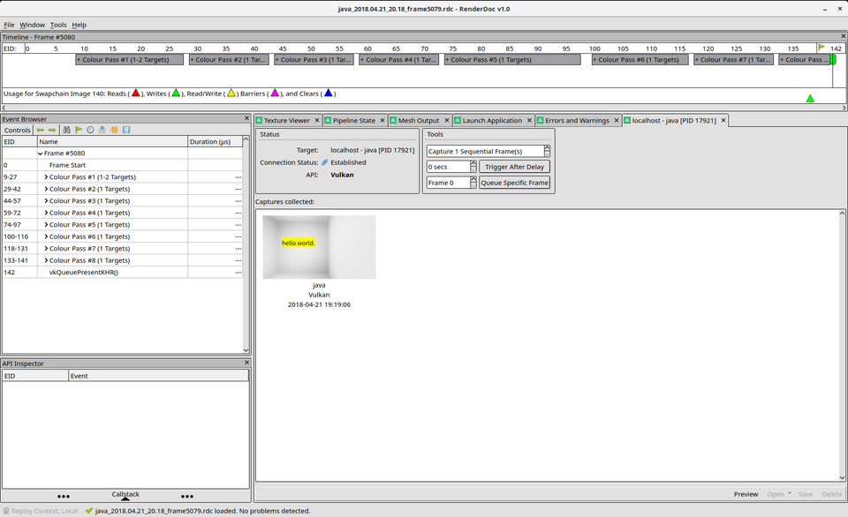Expand Callstack section in API Inspector

[125, 496]
